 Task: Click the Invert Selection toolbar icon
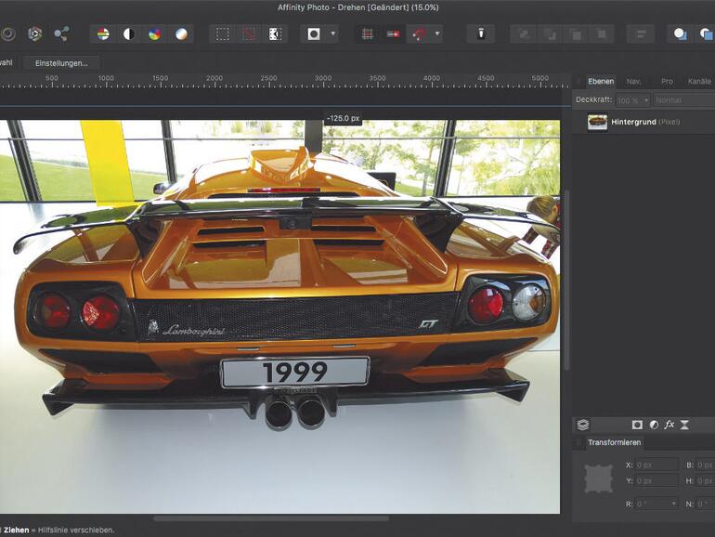coord(275,34)
